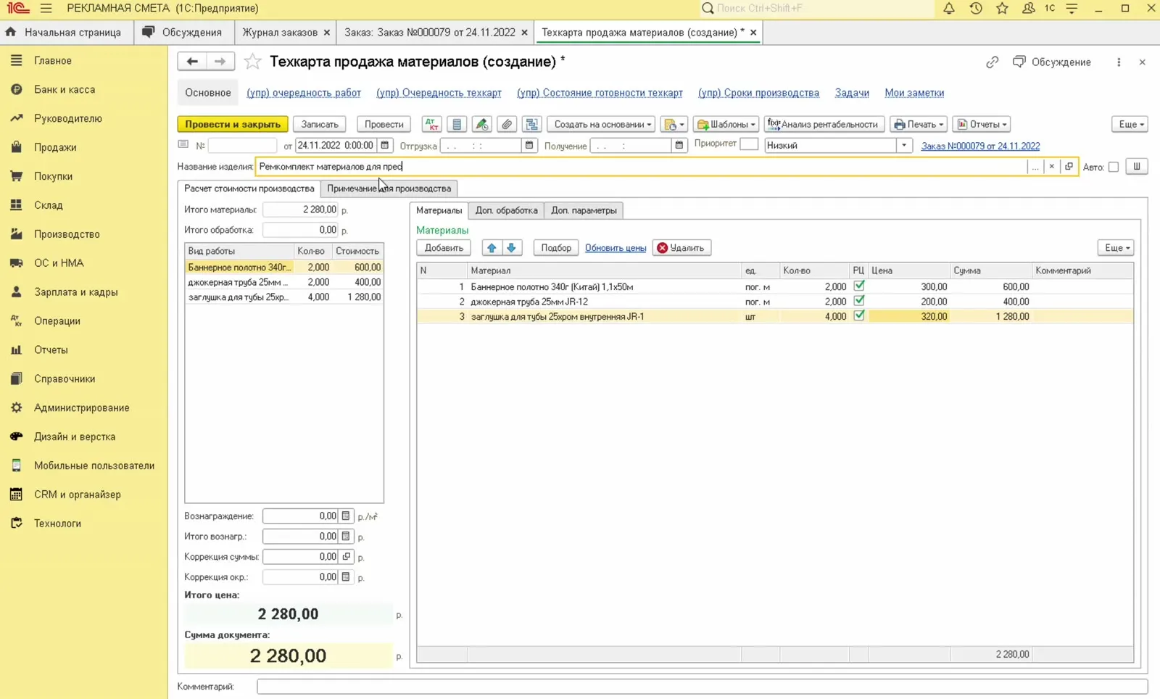This screenshot has height=699, width=1160.
Task: Add this document to favorites star
Action: coord(252,62)
